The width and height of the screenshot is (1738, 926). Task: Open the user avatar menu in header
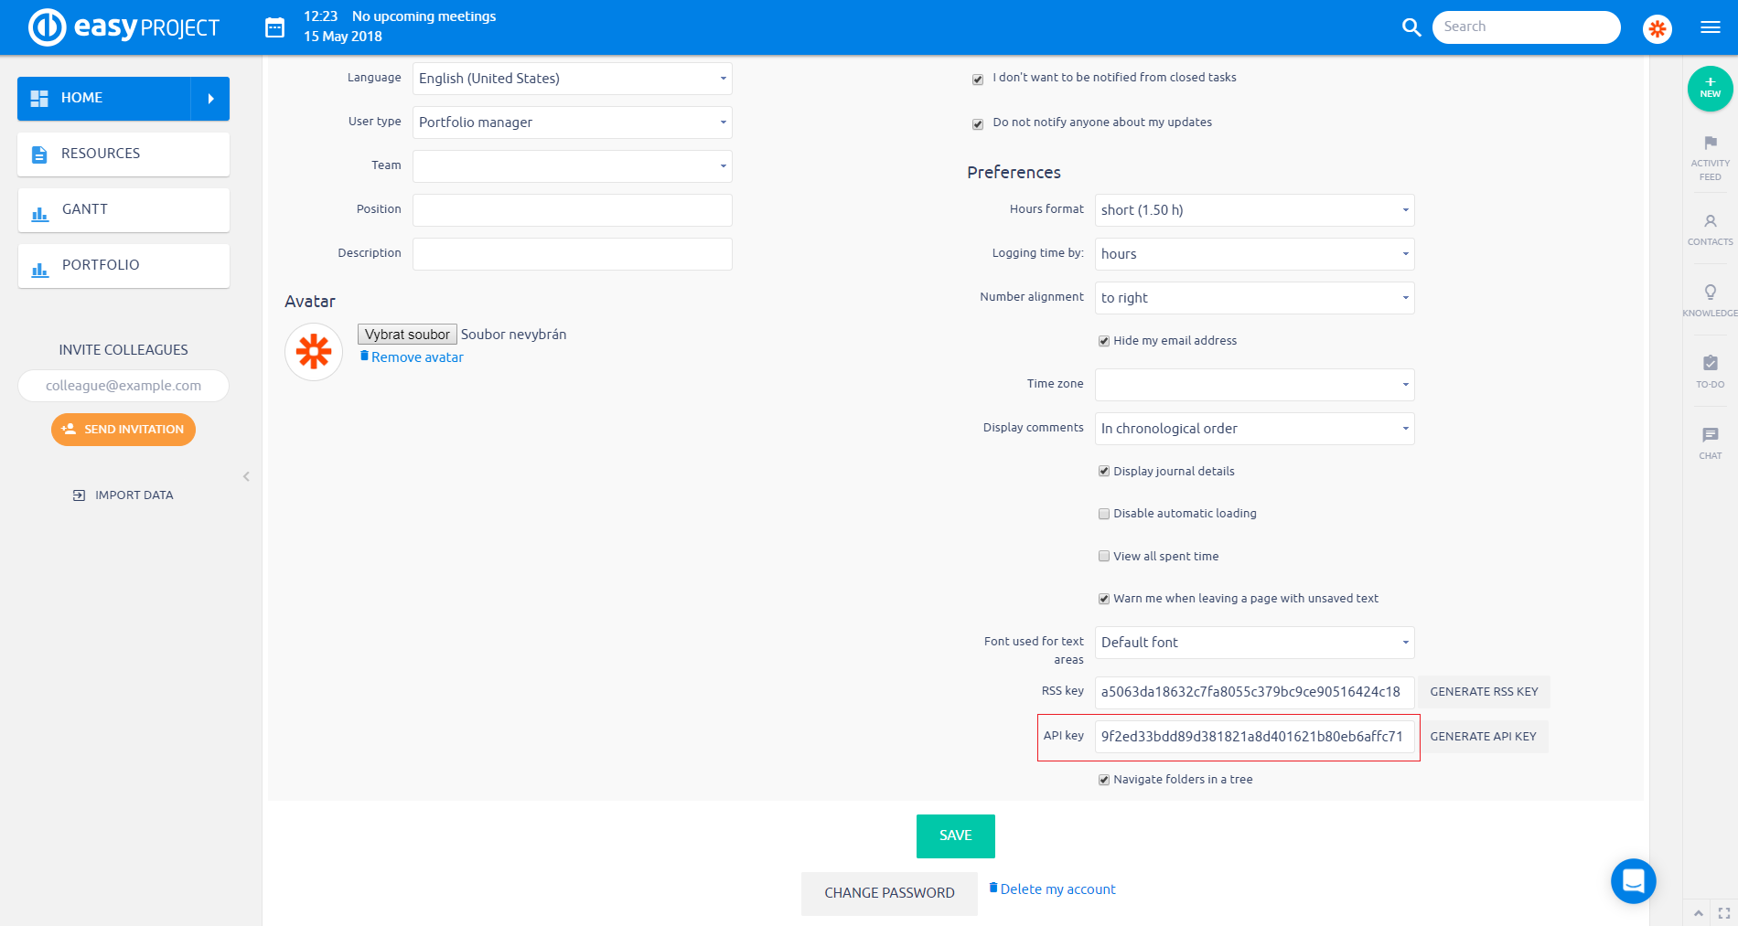click(1657, 28)
